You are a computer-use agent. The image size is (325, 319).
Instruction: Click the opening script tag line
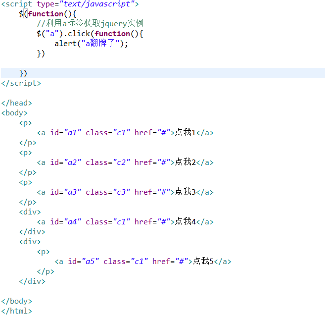(x=70, y=4)
